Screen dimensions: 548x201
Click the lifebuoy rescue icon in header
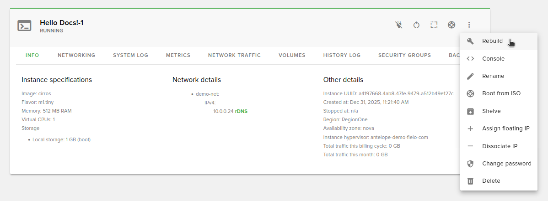click(x=451, y=25)
